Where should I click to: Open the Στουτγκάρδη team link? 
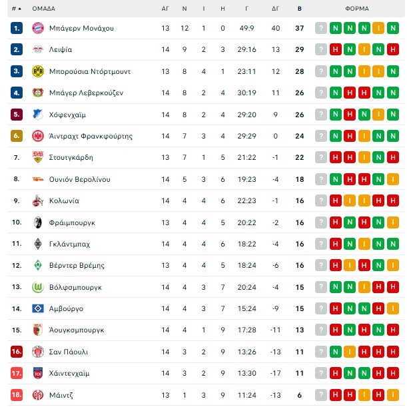point(71,158)
